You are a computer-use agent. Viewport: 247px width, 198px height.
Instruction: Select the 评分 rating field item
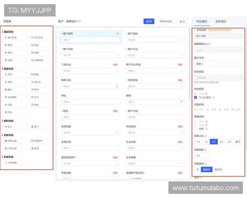pyautogui.click(x=41, y=97)
